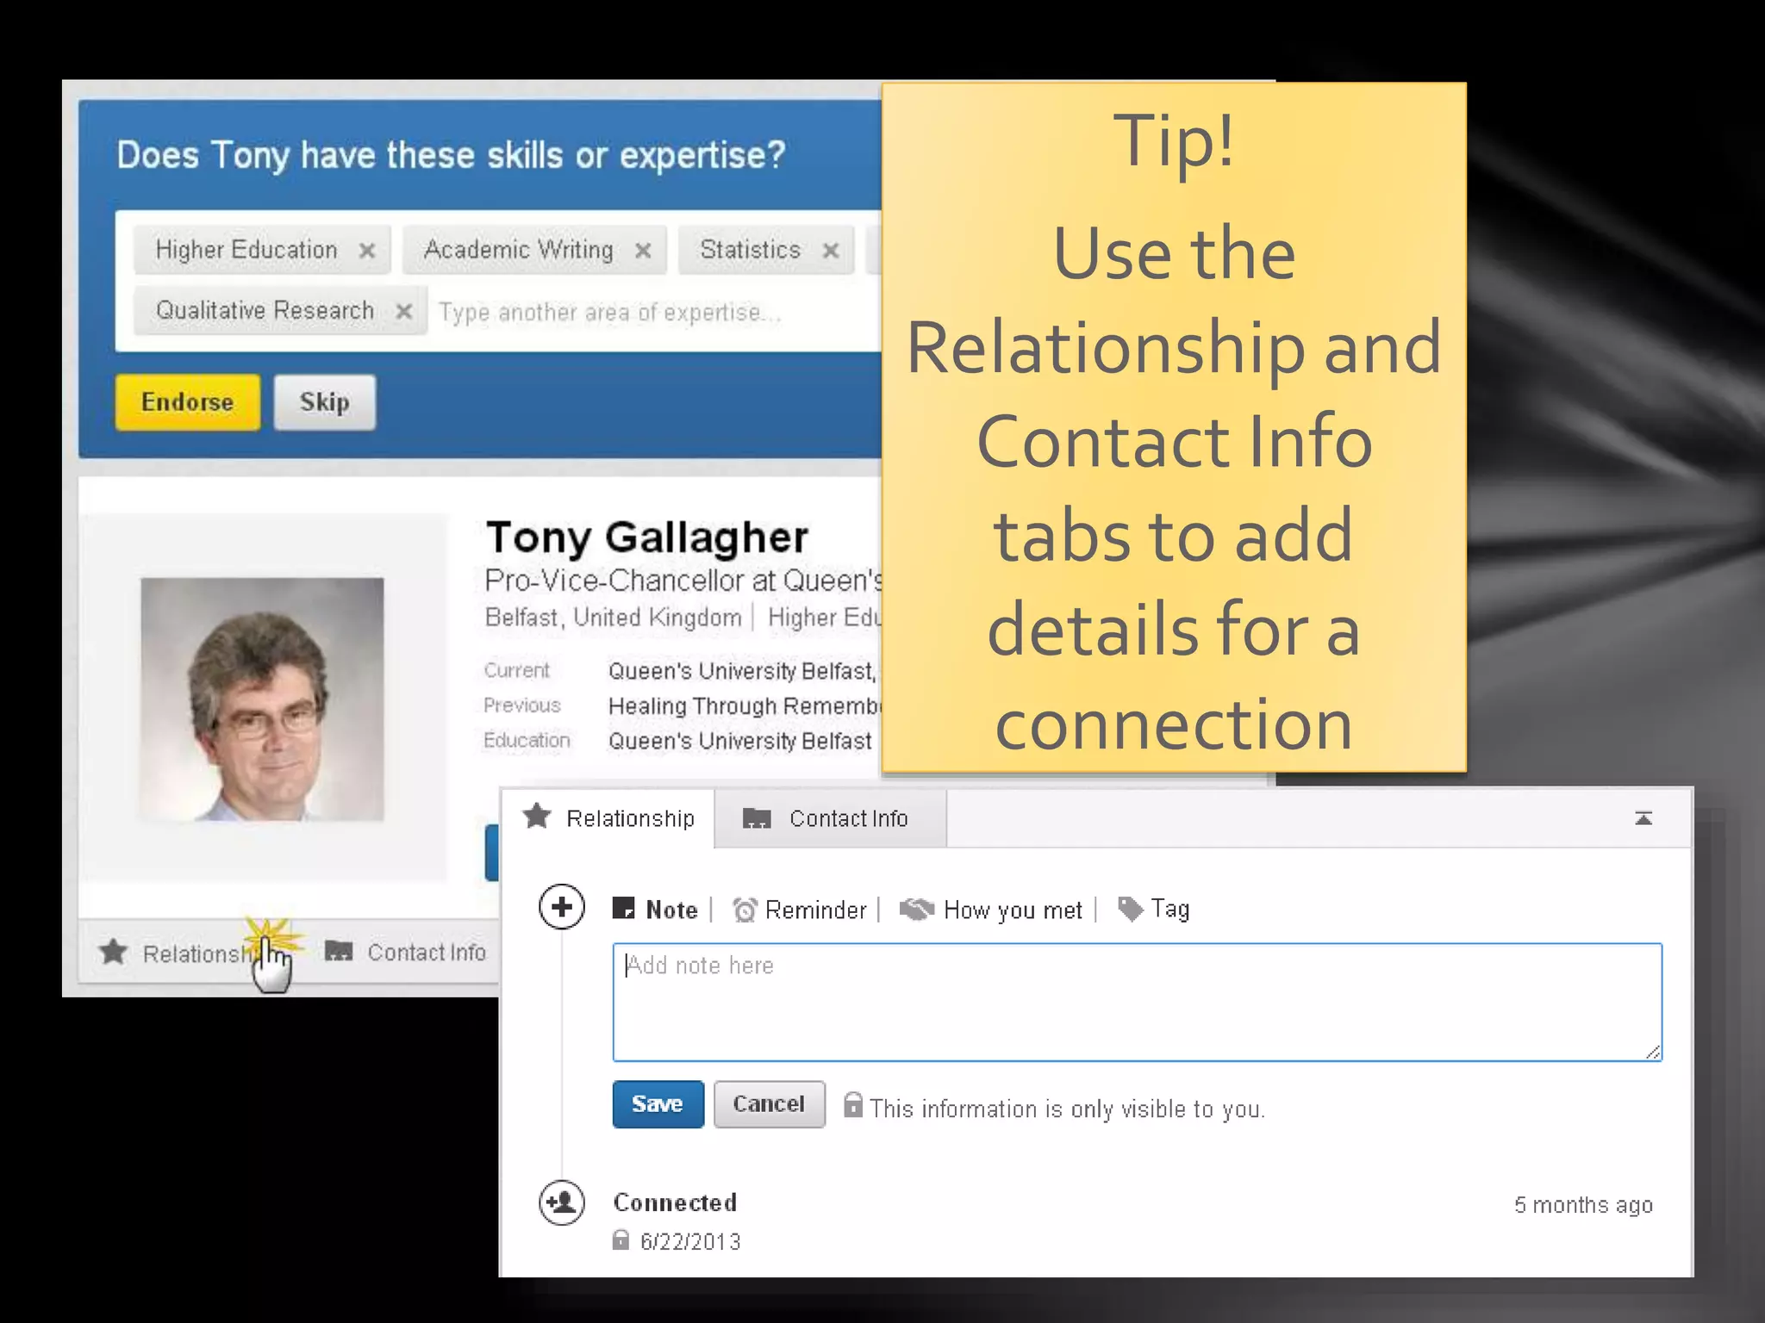
Task: Click the circled plus add icon
Action: (562, 907)
